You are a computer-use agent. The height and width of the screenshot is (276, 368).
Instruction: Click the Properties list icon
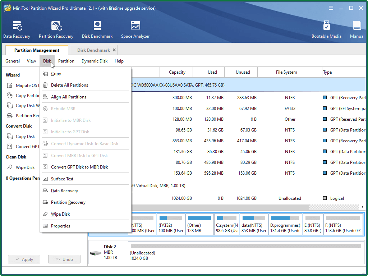[45, 226]
